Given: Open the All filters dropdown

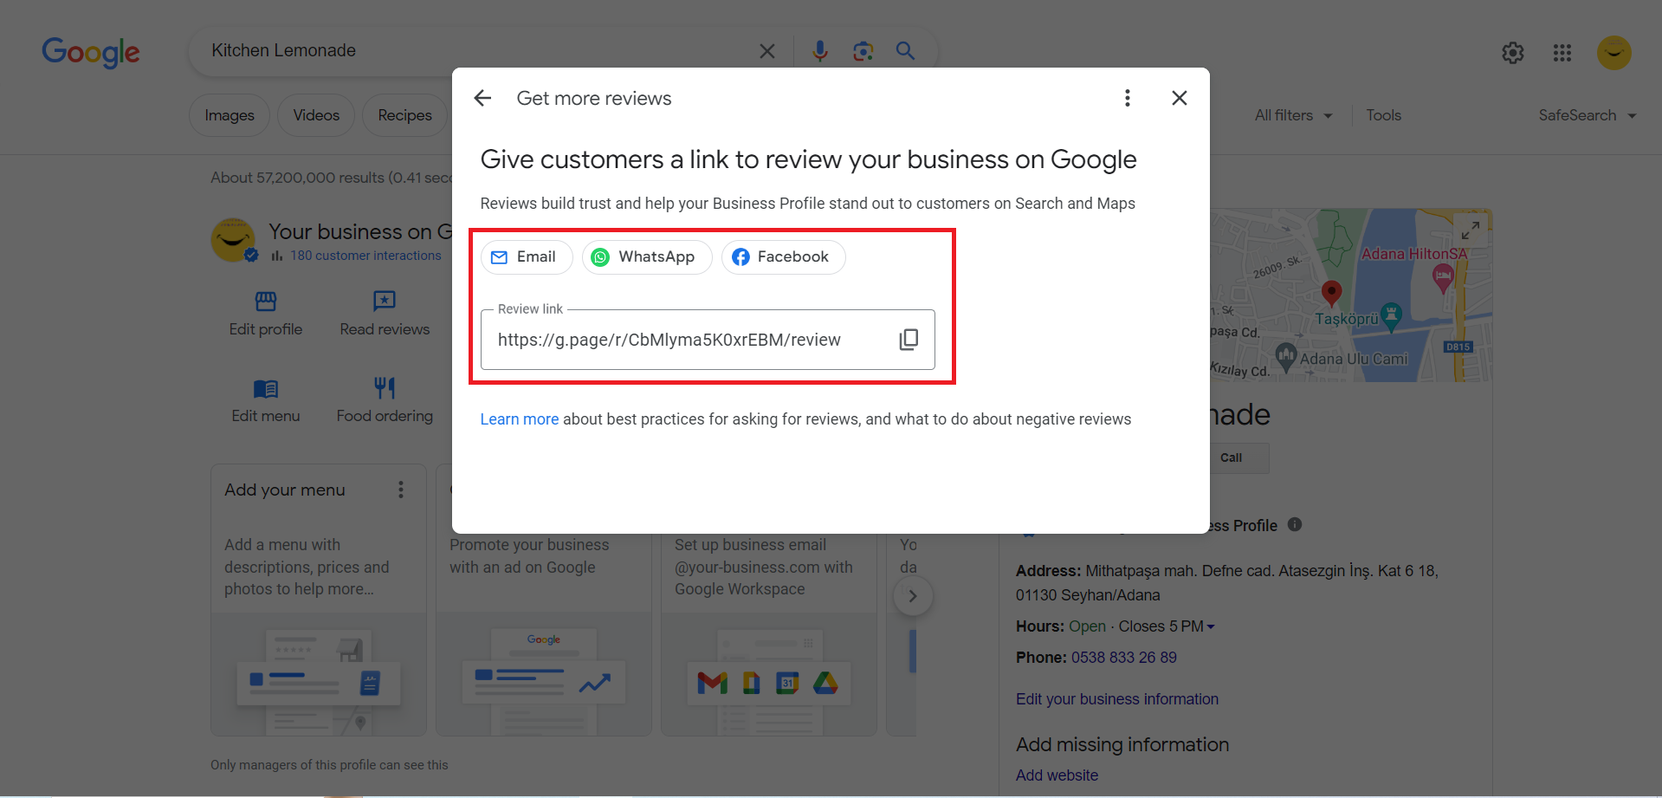Looking at the screenshot, I should click(x=1292, y=114).
